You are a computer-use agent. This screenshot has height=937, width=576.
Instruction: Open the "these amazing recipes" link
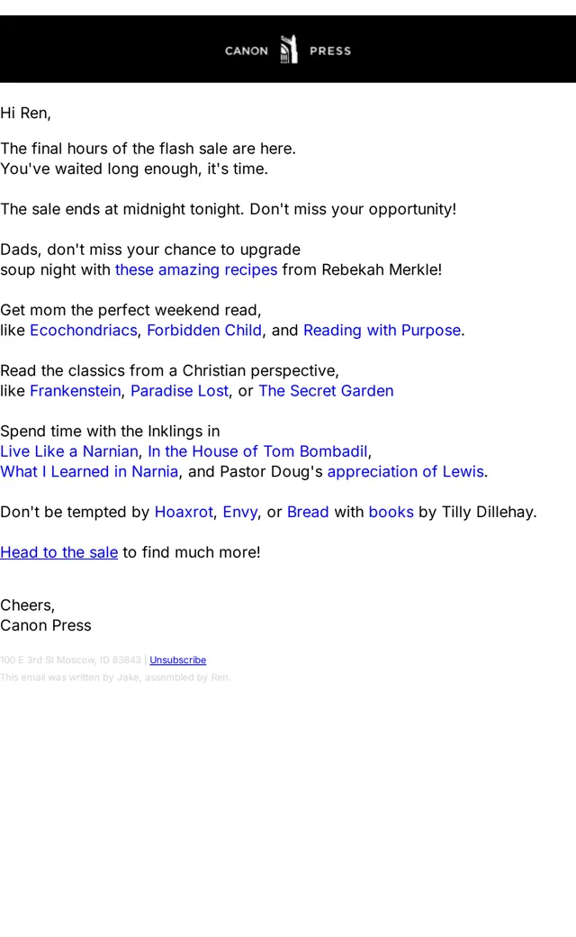click(x=196, y=269)
